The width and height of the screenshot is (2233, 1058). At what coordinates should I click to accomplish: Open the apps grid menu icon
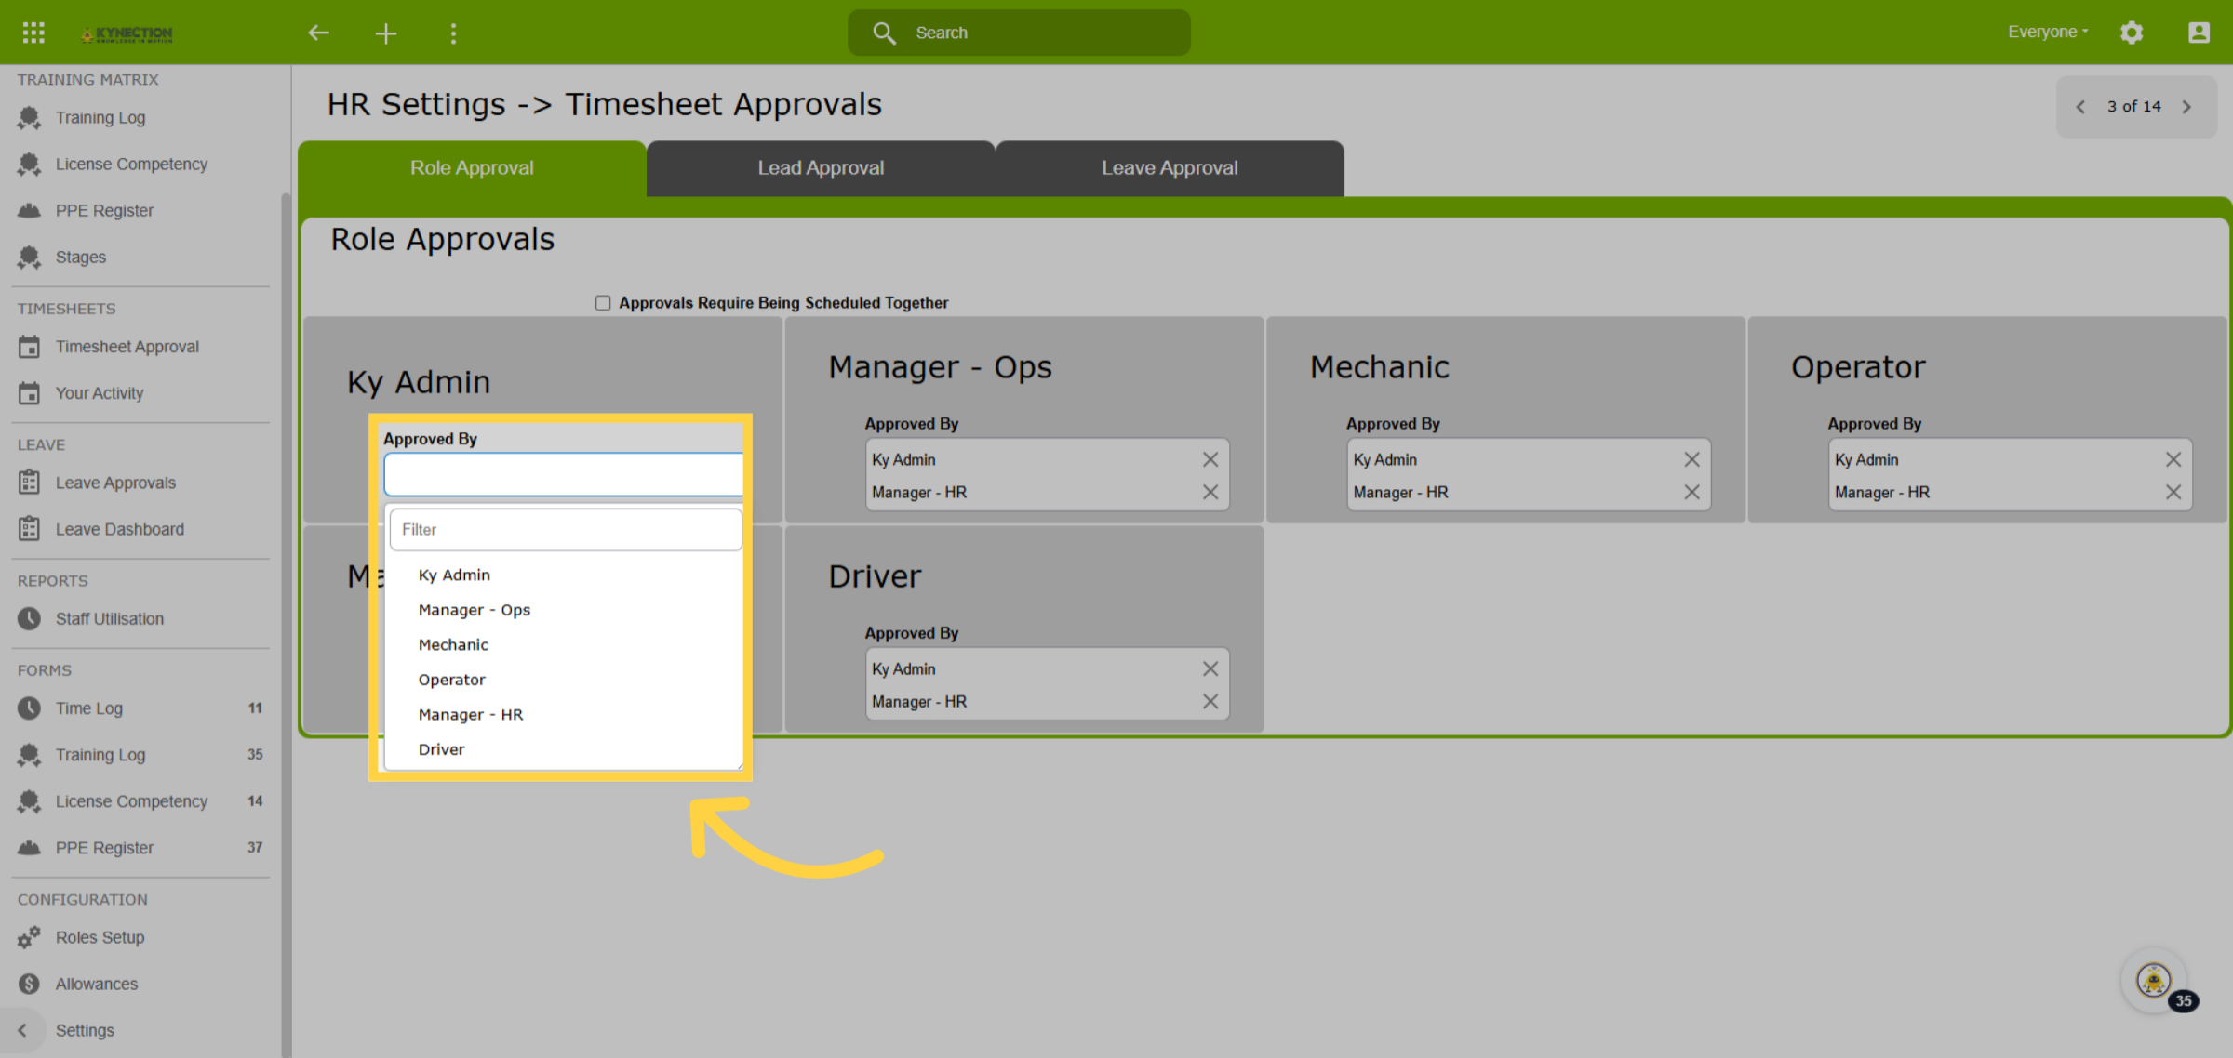[x=33, y=33]
